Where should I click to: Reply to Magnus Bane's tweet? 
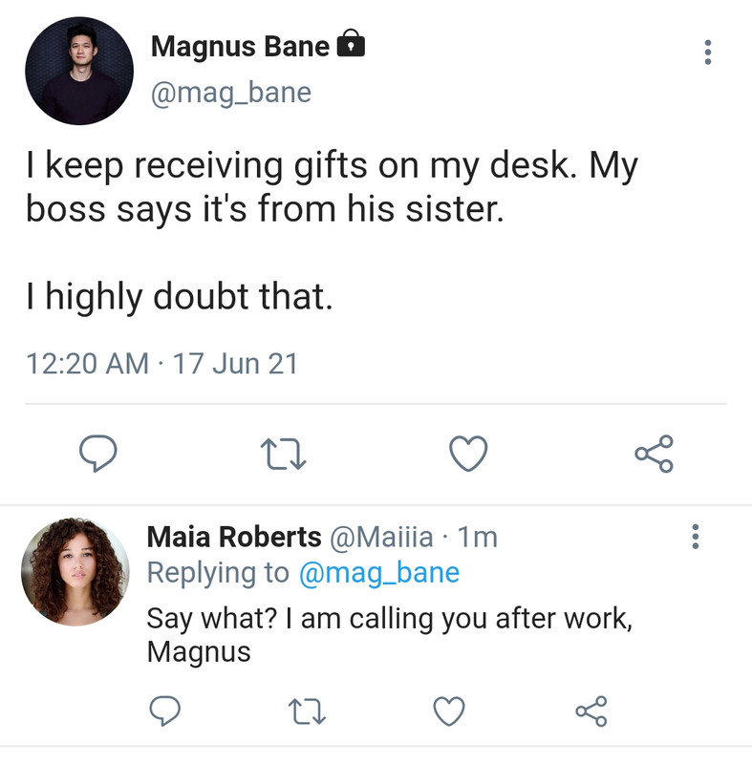[97, 454]
